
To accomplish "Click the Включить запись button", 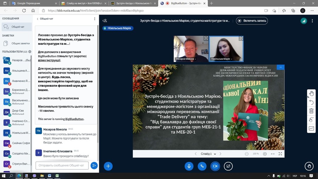I will click(252, 21).
